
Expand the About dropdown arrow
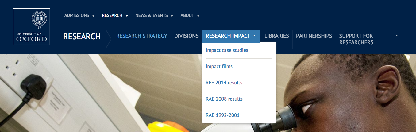(198, 16)
